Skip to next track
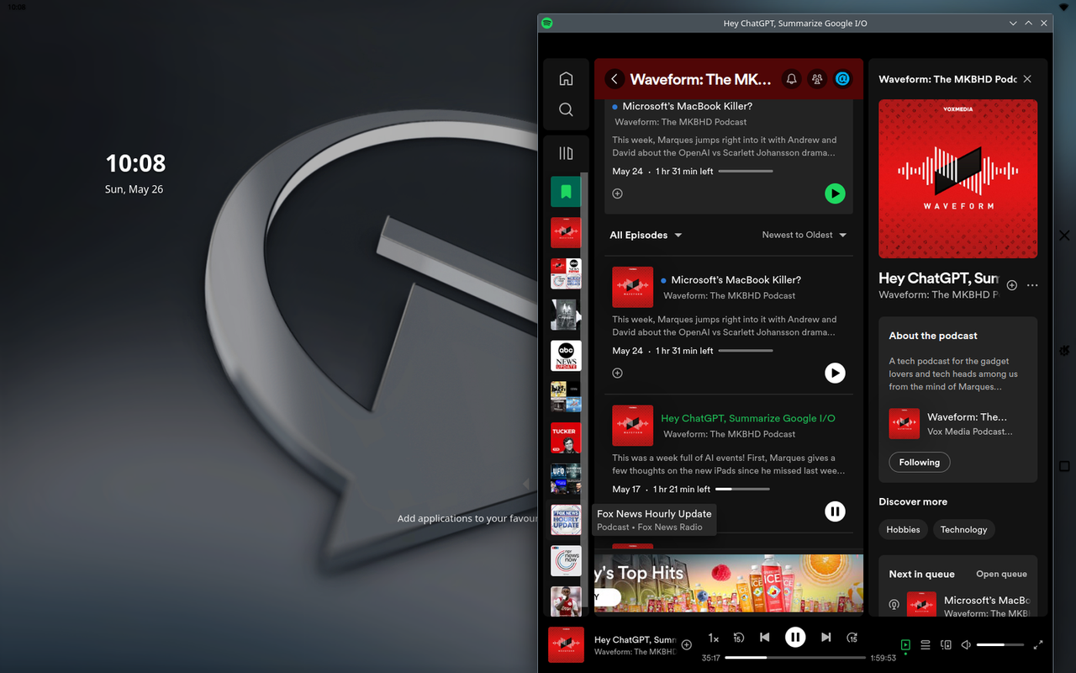The width and height of the screenshot is (1076, 673). (825, 638)
